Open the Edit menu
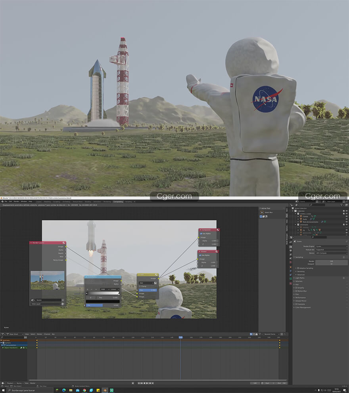This screenshot has height=393, width=349. (x=10, y=202)
